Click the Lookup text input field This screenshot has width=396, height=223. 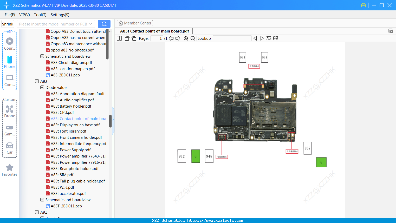click(232, 38)
